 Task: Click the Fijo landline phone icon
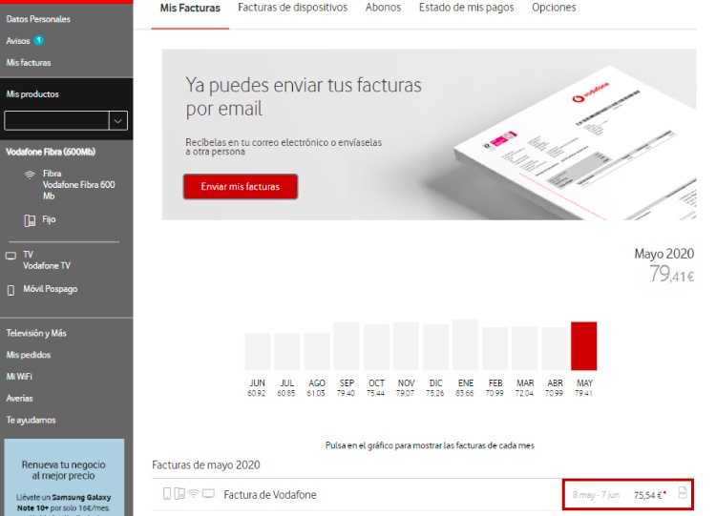[30, 221]
